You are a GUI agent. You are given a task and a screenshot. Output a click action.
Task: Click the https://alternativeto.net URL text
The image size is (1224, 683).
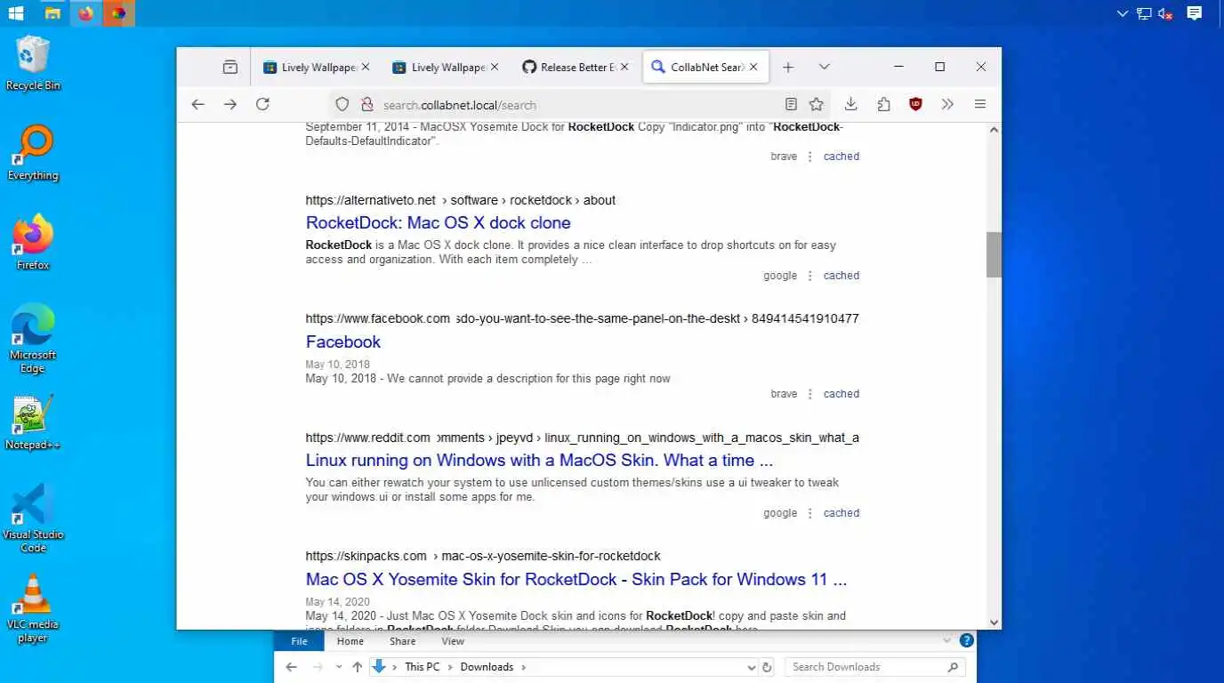coord(371,200)
